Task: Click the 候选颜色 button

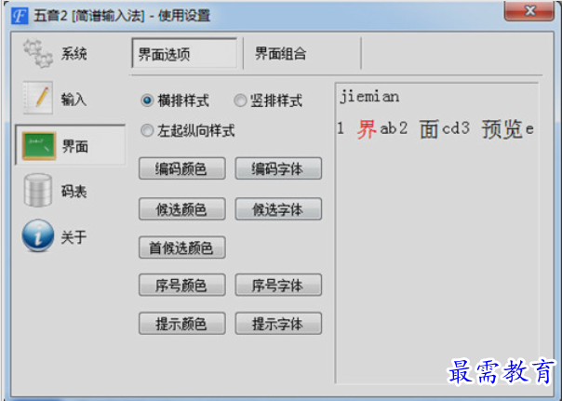Action: (x=182, y=209)
